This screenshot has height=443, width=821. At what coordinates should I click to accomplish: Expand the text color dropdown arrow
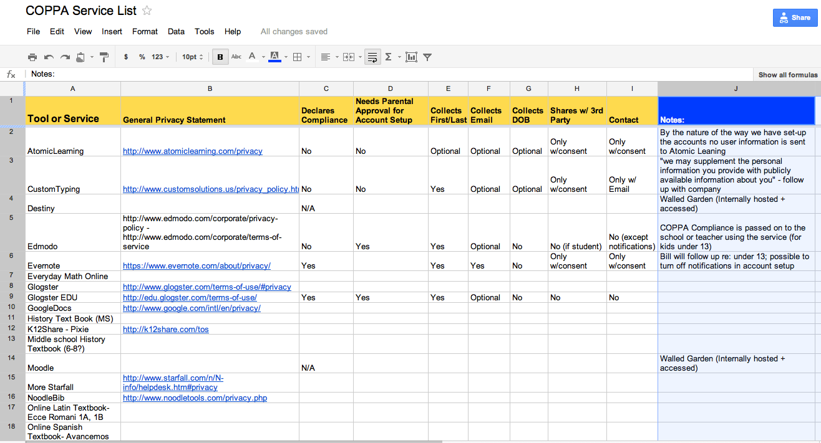pos(263,57)
